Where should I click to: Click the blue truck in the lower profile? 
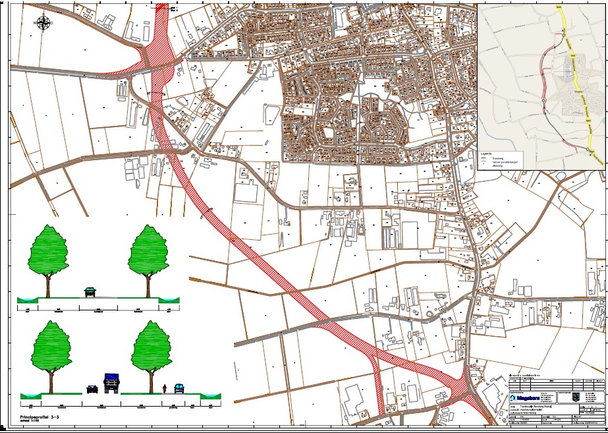click(111, 383)
